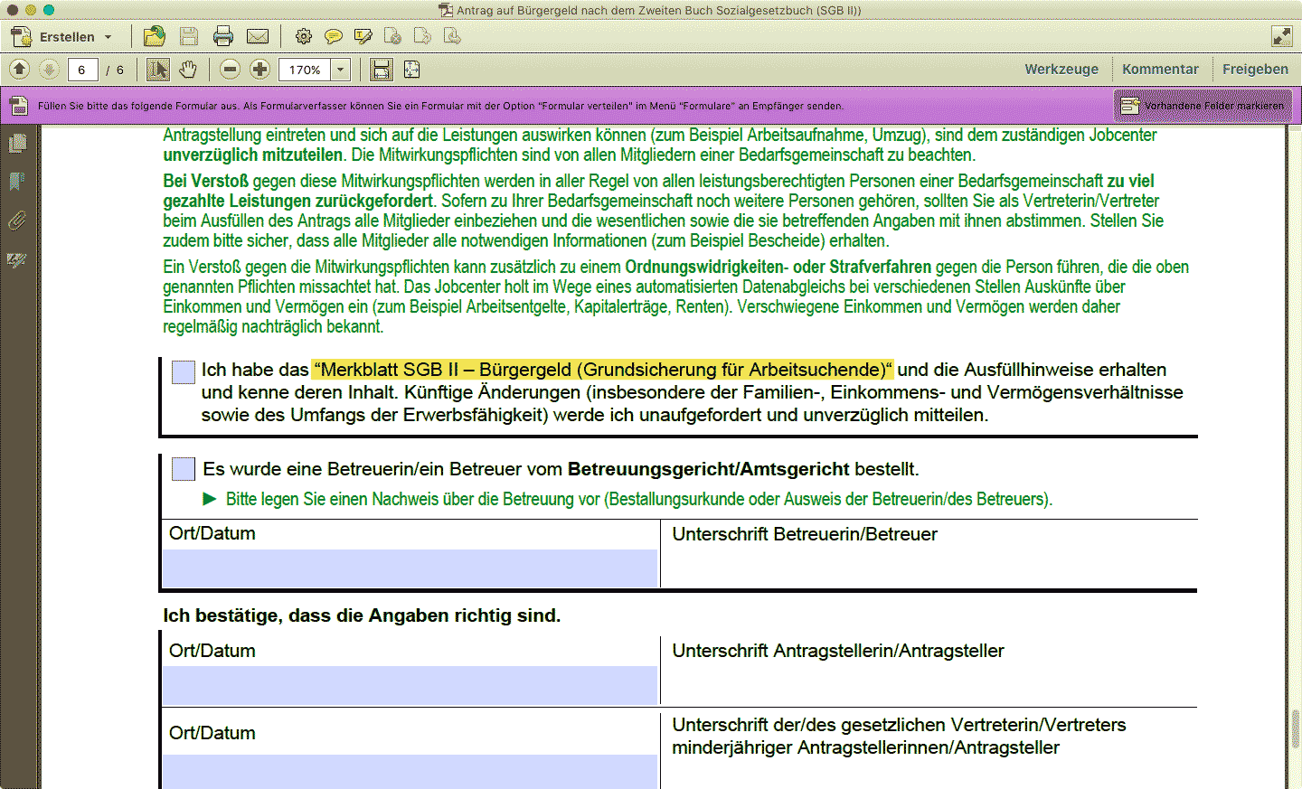Open the Werkzeuge pane
Screen dimensions: 1302x789
point(1061,69)
